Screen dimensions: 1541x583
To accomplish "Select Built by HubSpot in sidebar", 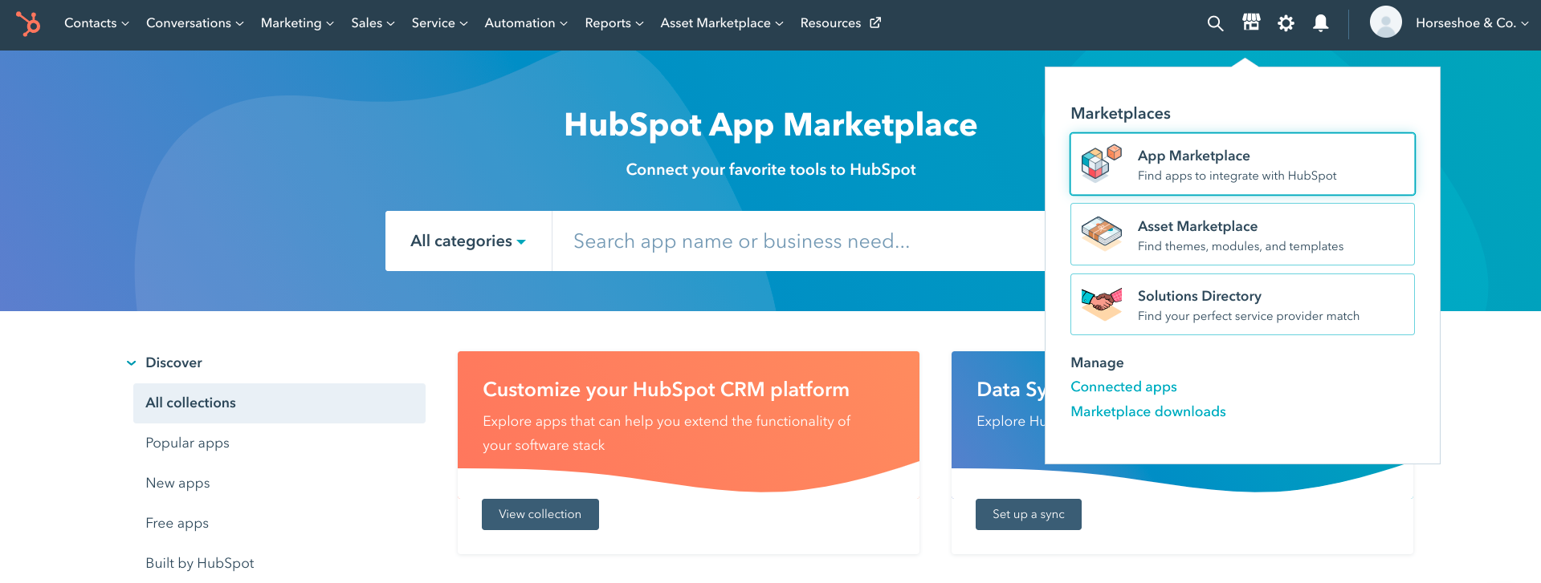I will 199,563.
